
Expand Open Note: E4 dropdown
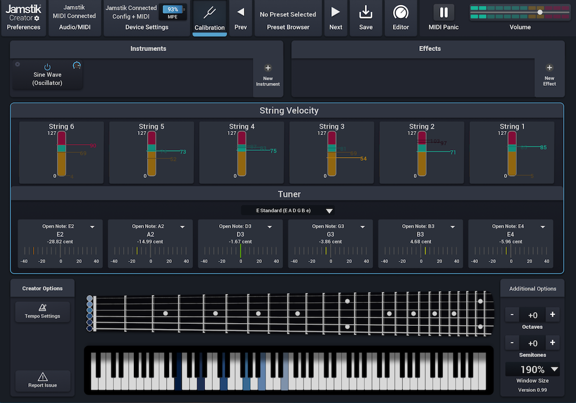coord(542,227)
